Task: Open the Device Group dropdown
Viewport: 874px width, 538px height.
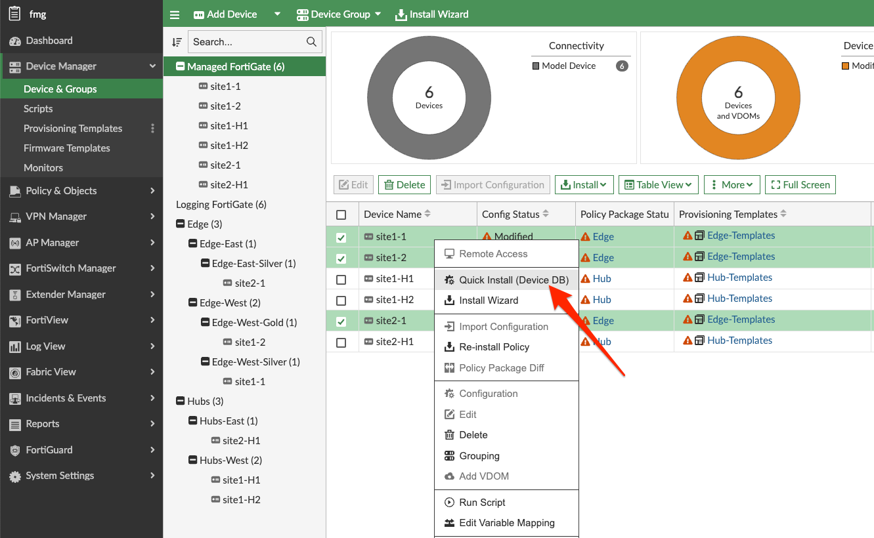Action: [x=339, y=14]
